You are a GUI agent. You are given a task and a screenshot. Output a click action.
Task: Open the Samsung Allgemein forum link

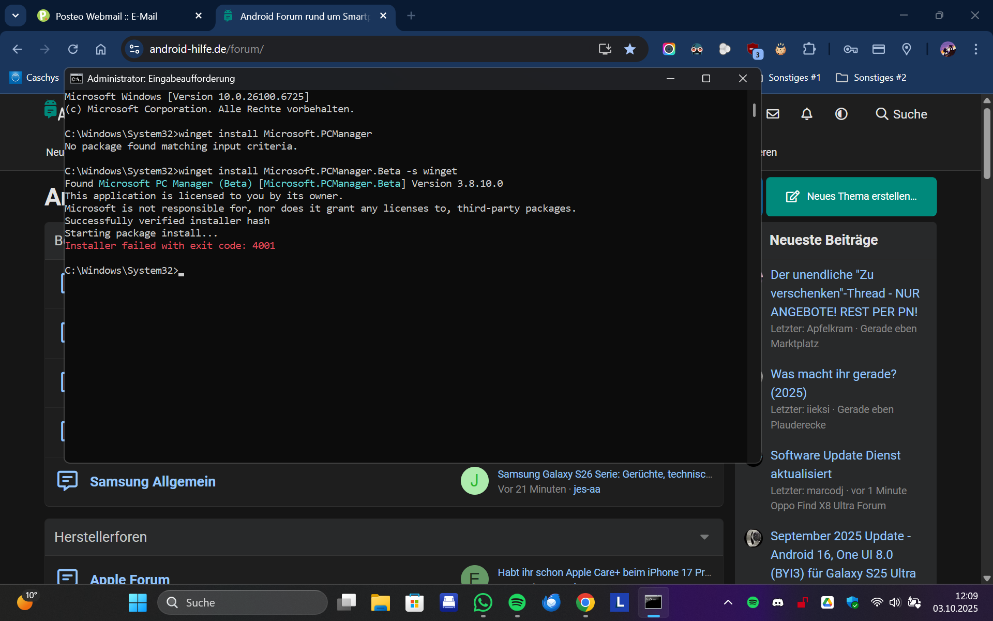tap(153, 481)
